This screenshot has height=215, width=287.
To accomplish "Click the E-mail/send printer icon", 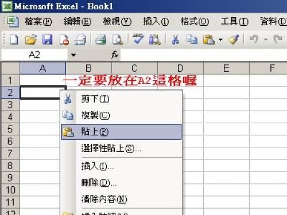I will (80, 40).
